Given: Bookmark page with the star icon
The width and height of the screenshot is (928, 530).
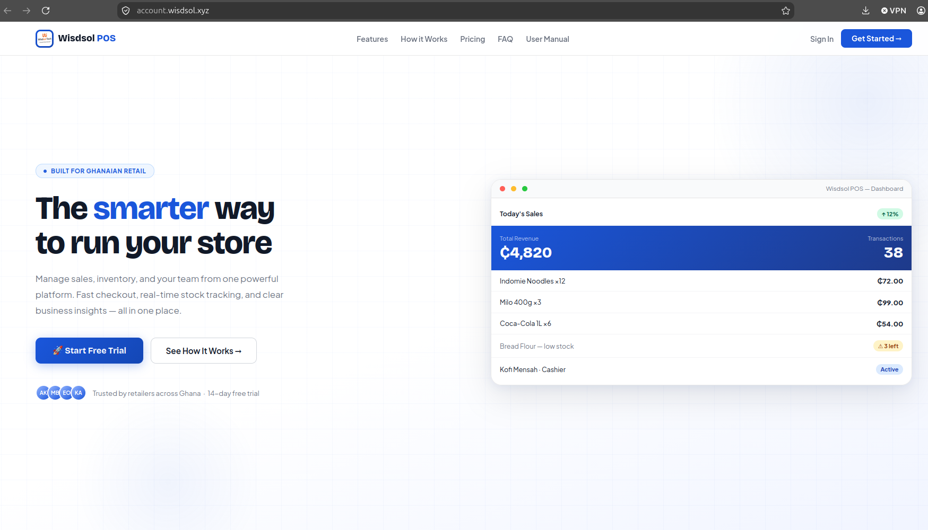Looking at the screenshot, I should [786, 11].
